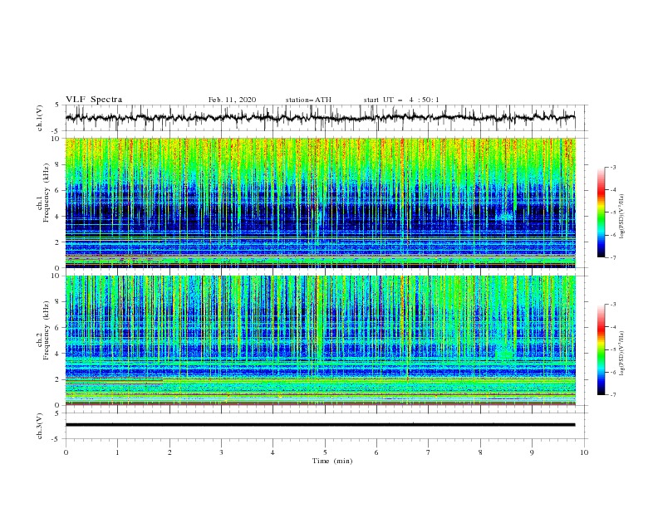Click the "8" kHz tick of ch.1 spectrogram
The width and height of the screenshot is (658, 508).
click(59, 164)
